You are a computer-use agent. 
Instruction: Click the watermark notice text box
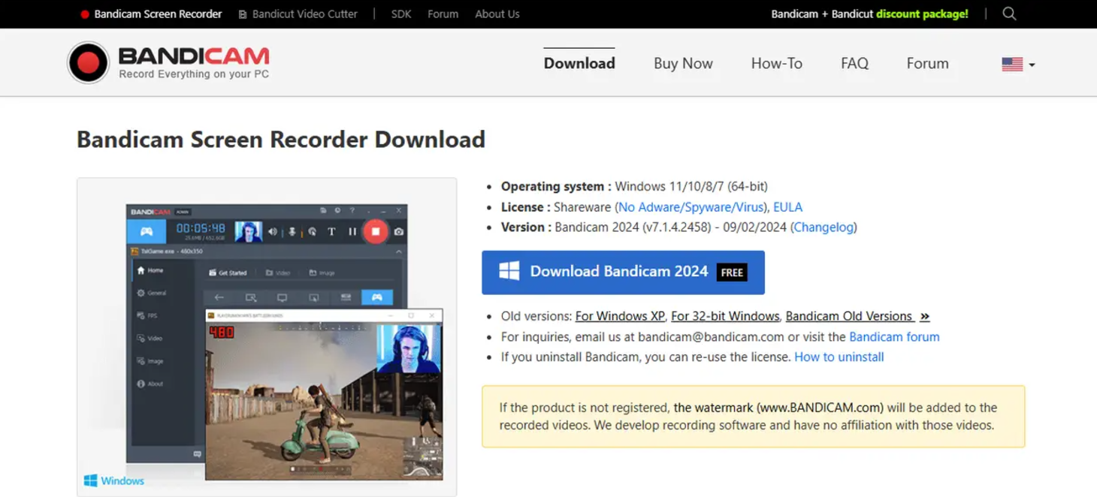click(x=753, y=417)
